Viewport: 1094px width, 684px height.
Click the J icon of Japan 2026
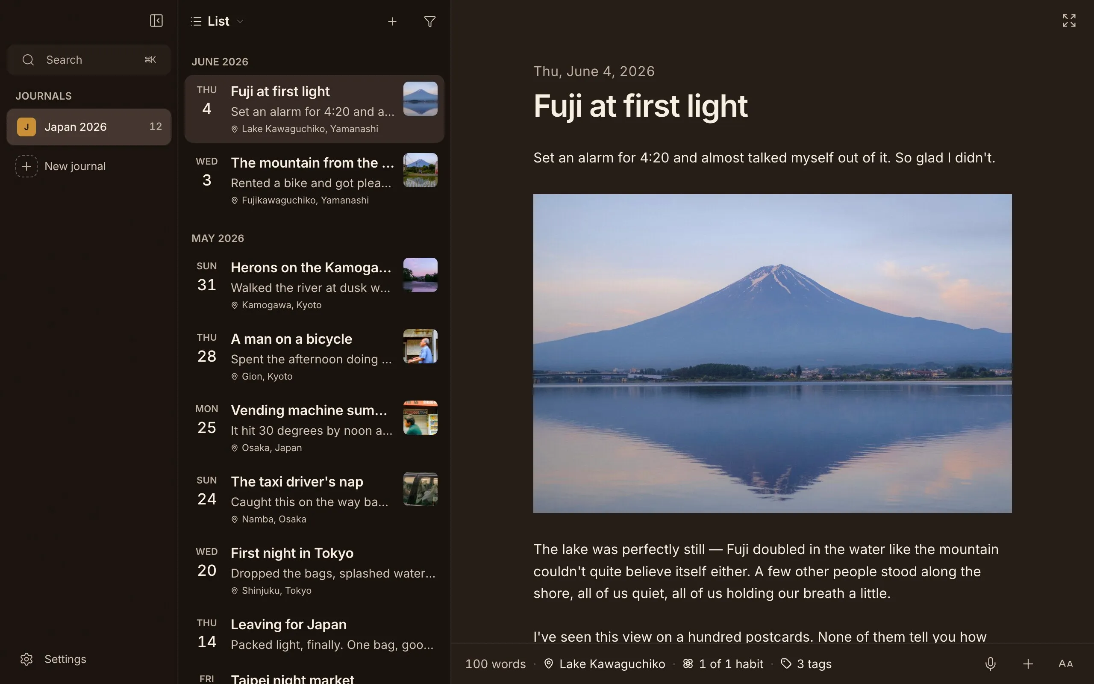(x=26, y=127)
